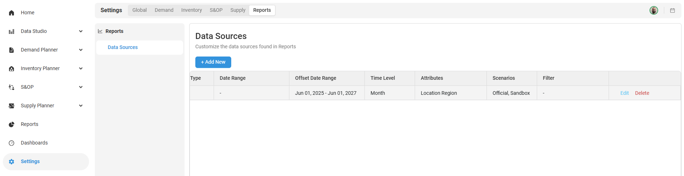Expand the Data Studio menu chevron
Screen dimensions: 684x176
(x=81, y=31)
